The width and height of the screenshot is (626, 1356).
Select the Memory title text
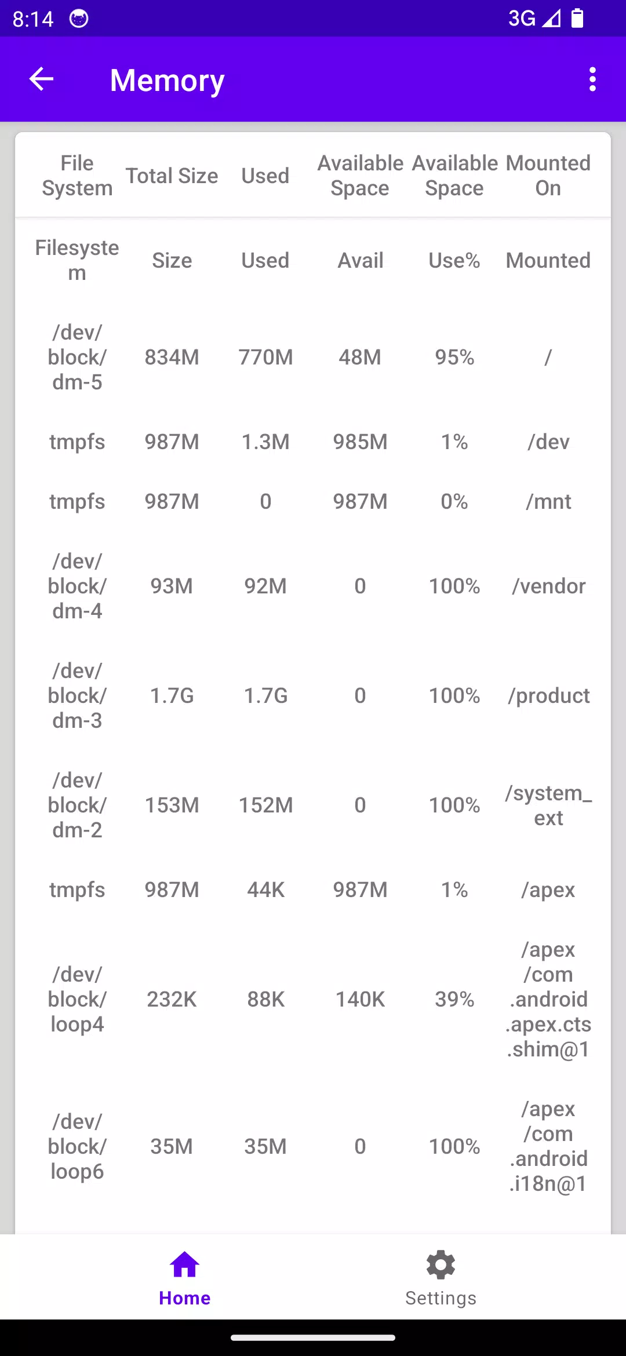tap(167, 81)
